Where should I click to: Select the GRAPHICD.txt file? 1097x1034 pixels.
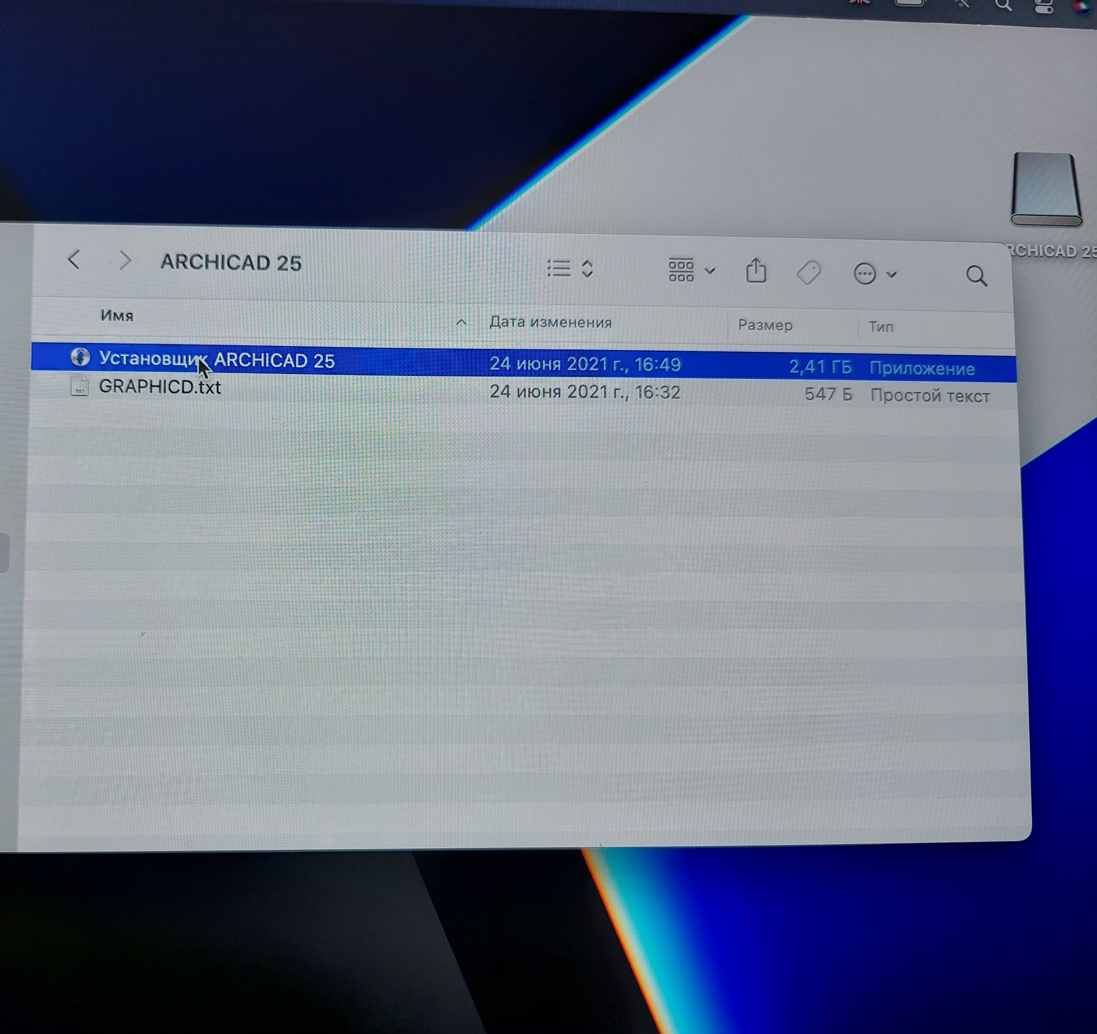159,387
